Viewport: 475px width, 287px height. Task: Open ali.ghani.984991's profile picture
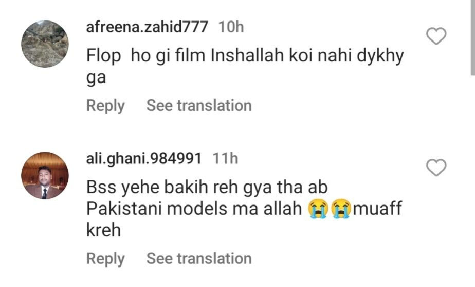click(45, 175)
